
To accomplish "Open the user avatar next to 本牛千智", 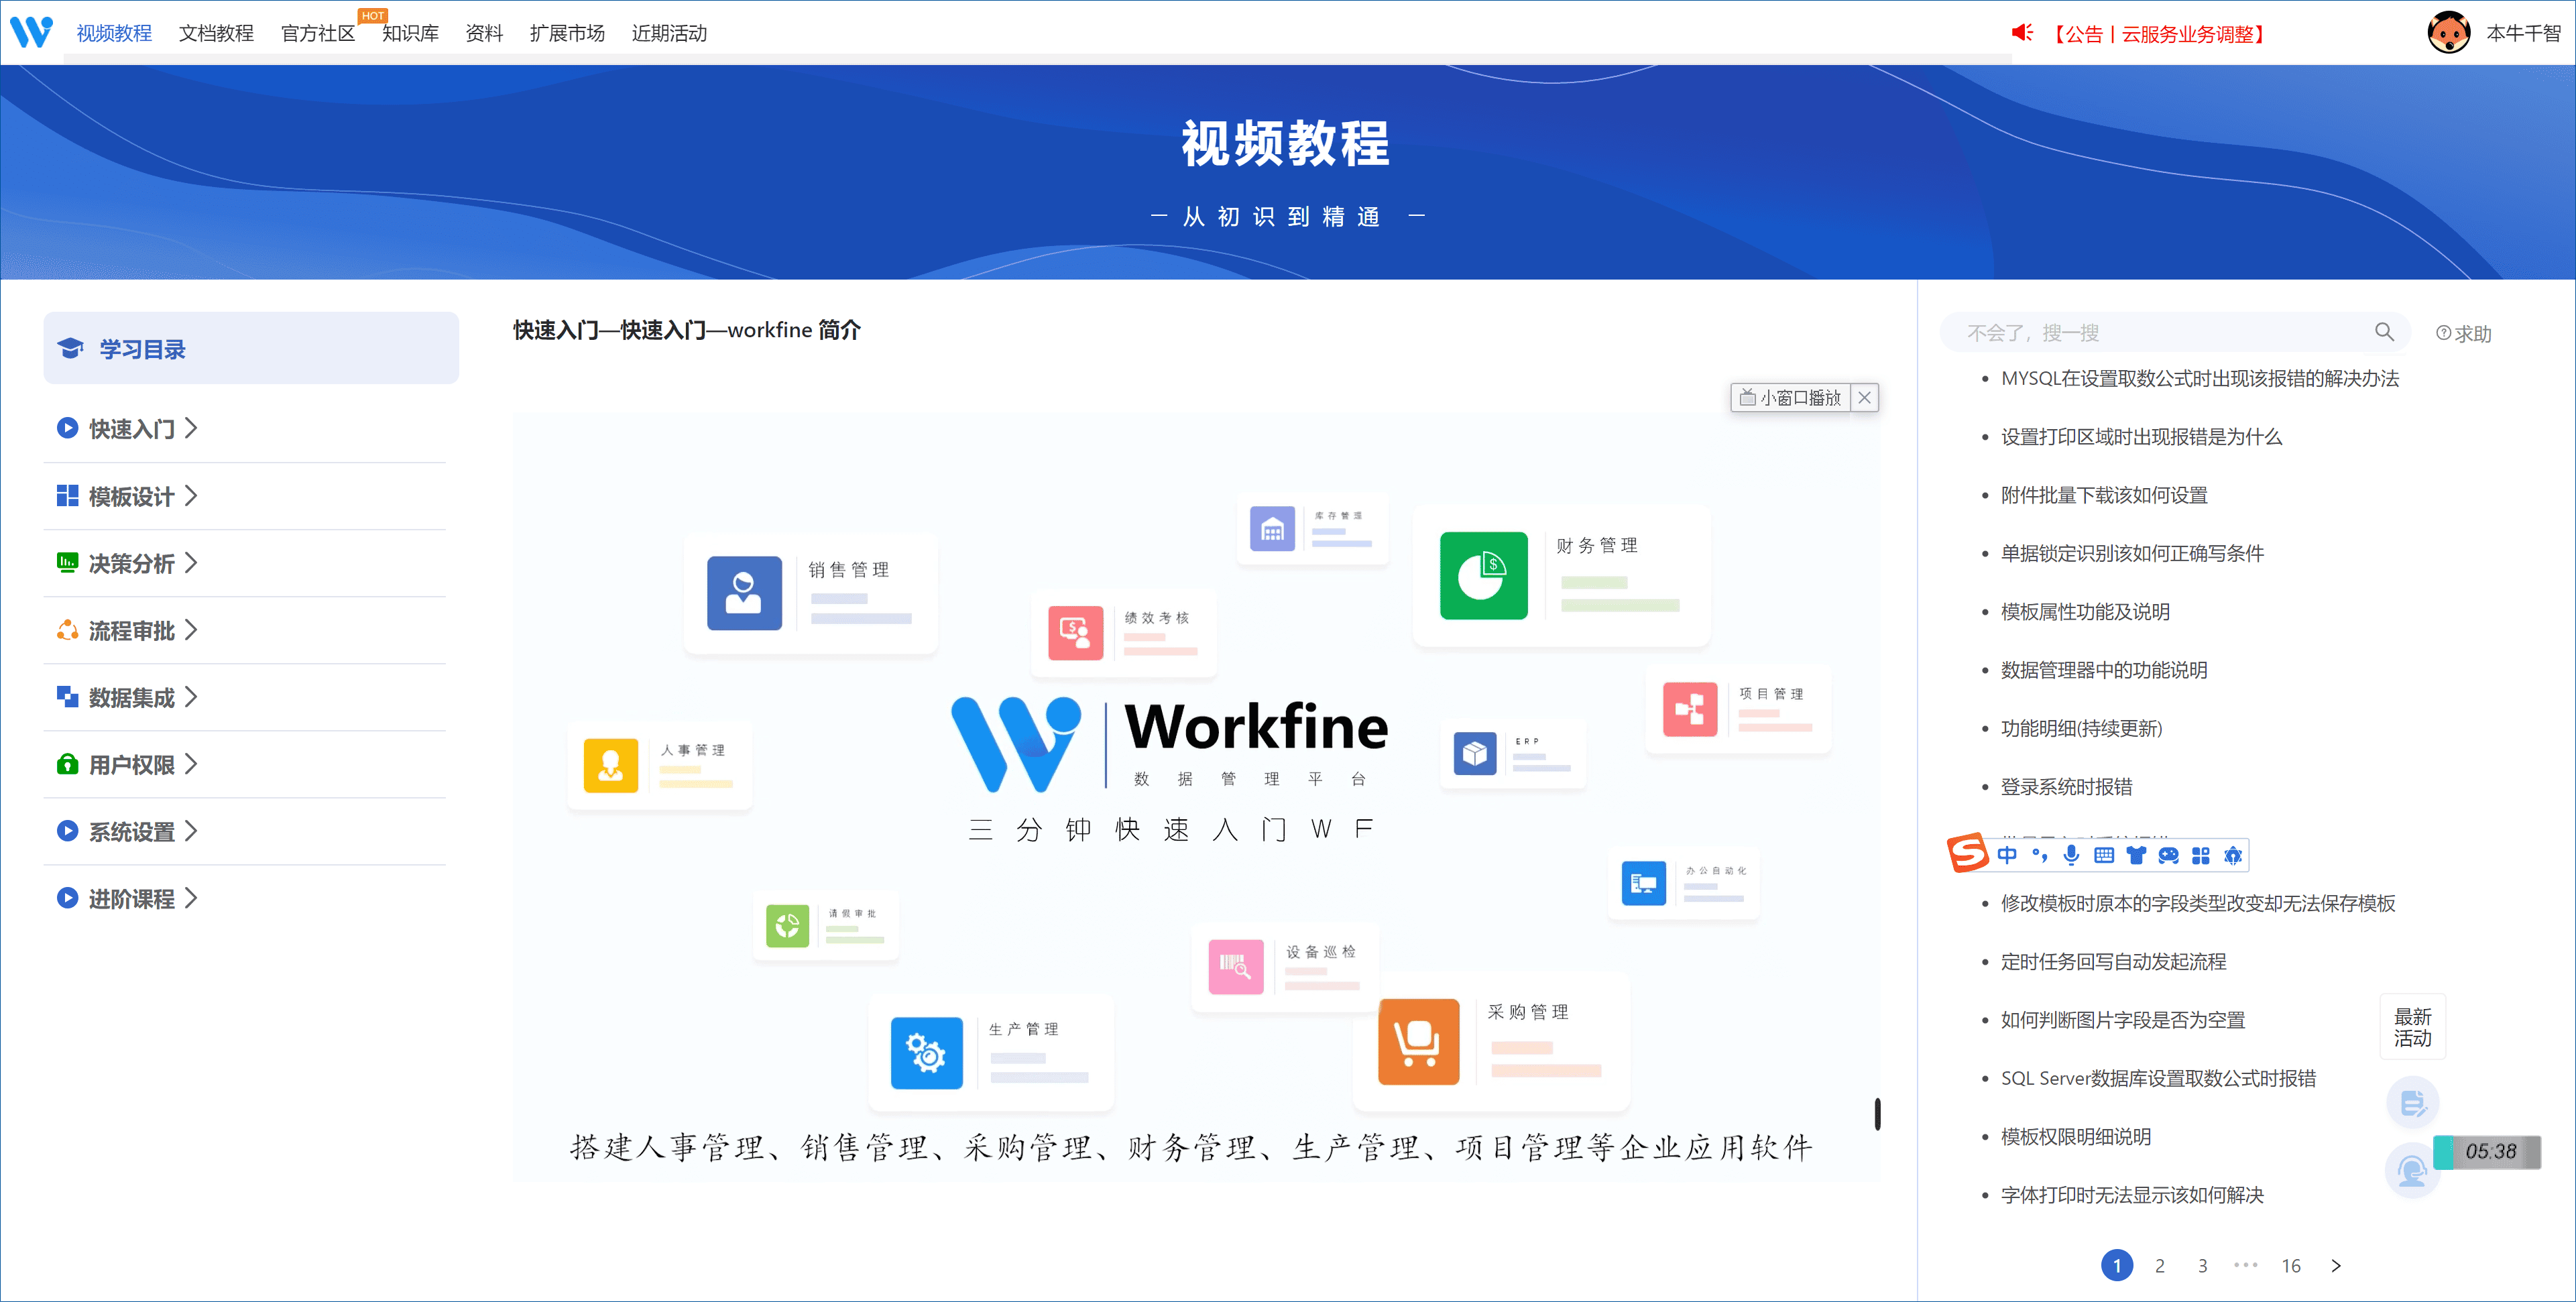I will click(x=2449, y=33).
